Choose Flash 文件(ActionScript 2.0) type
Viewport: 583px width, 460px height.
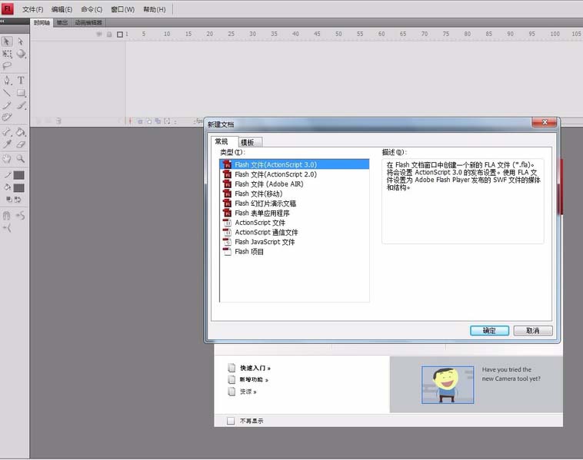(x=295, y=174)
